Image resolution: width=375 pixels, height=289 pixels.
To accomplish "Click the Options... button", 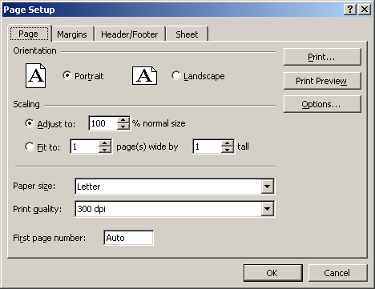I will [x=322, y=104].
